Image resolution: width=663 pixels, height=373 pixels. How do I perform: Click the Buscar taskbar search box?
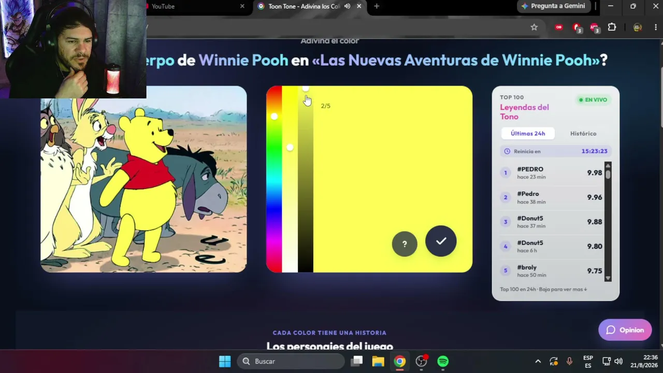click(x=291, y=361)
